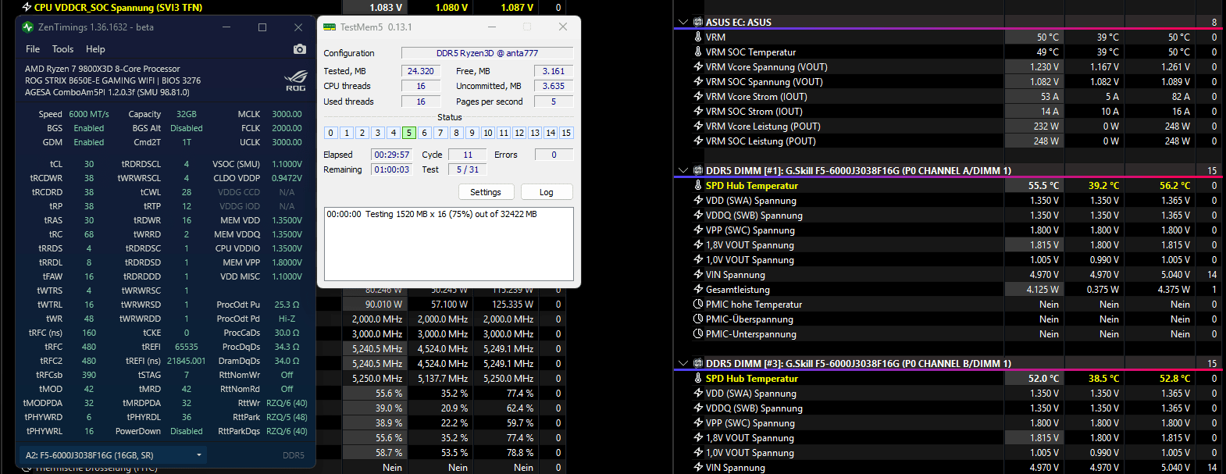Click the Elapsed time field 00:29:57
The image size is (1226, 474).
click(391, 155)
